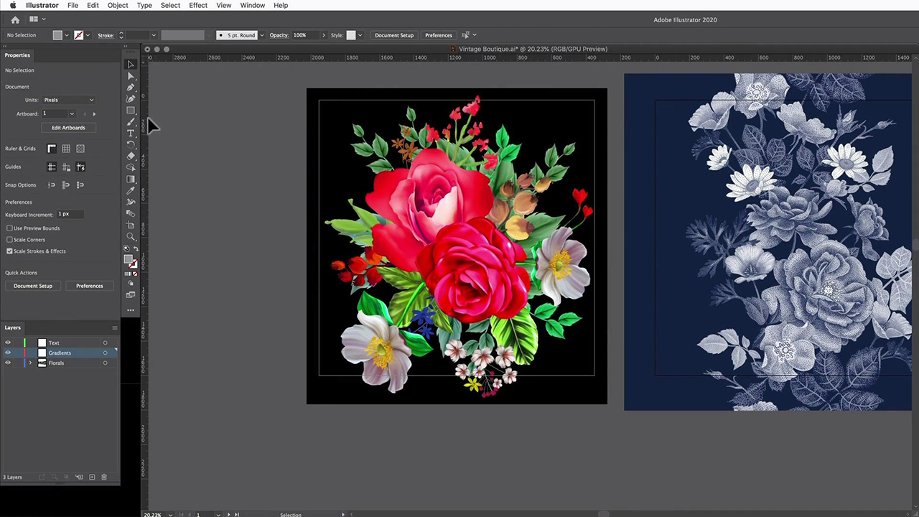919x517 pixels.
Task: Select the Pen tool
Action: [x=131, y=88]
